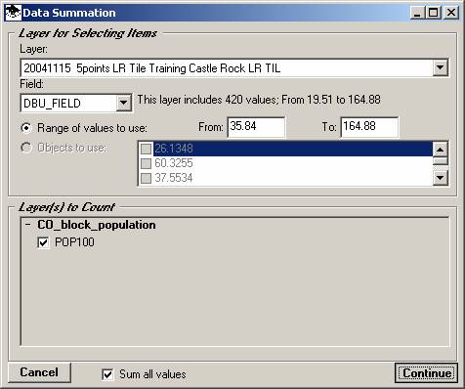The image size is (465, 389).
Task: Select the Range of values to use radio
Action: pyautogui.click(x=25, y=128)
